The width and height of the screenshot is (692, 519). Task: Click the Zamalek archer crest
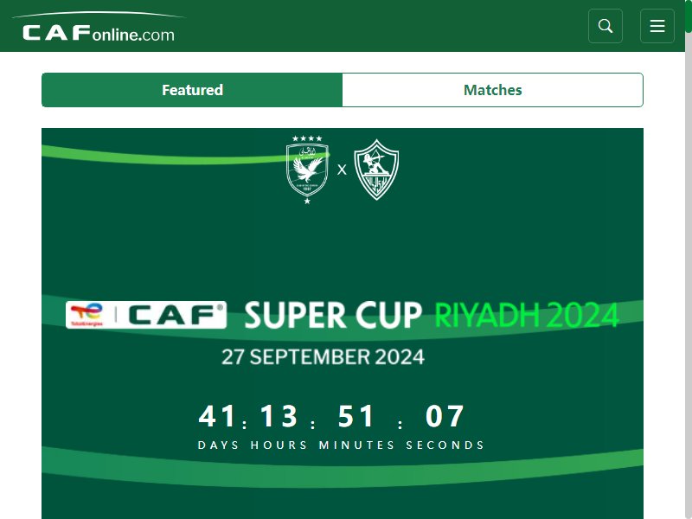tap(376, 170)
